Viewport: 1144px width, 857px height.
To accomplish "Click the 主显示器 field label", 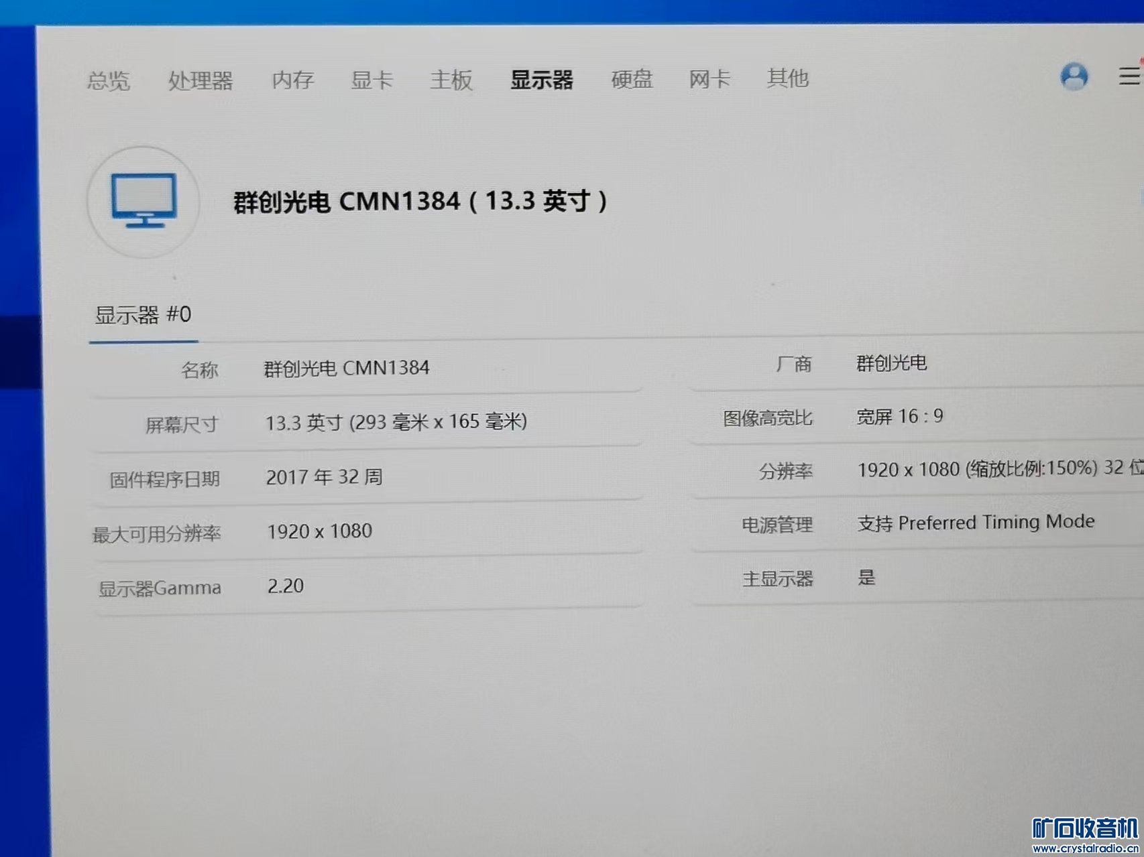I will pyautogui.click(x=778, y=579).
